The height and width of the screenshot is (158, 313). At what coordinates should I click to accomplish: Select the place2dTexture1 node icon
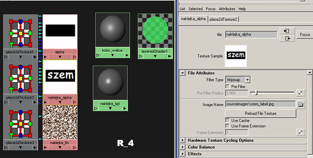click(x=20, y=33)
